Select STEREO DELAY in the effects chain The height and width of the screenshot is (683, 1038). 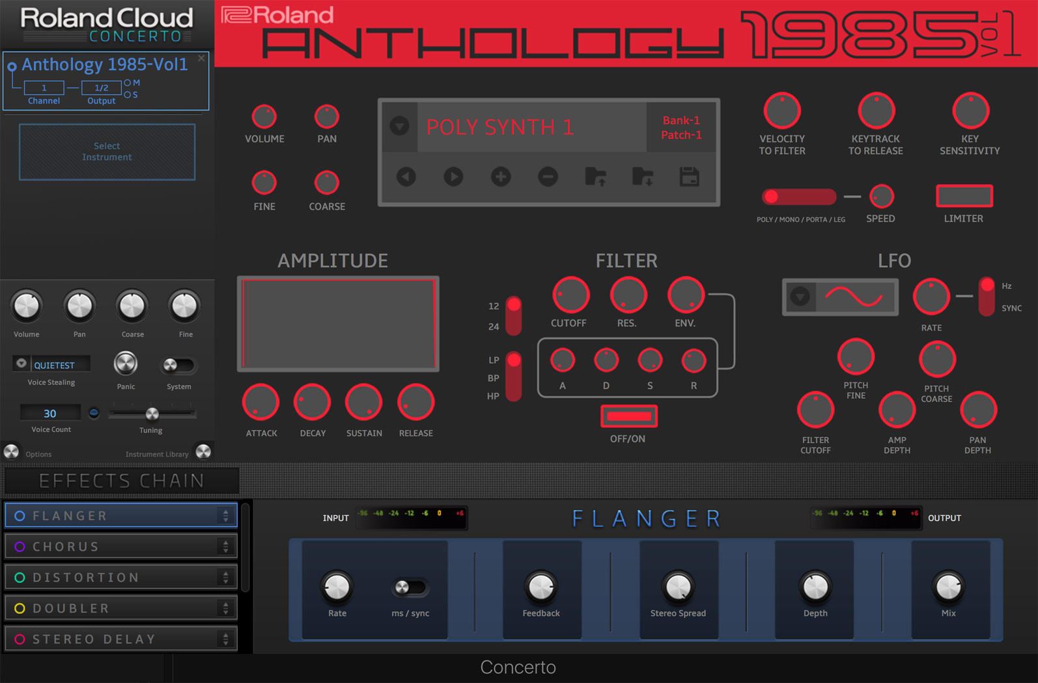[x=121, y=639]
